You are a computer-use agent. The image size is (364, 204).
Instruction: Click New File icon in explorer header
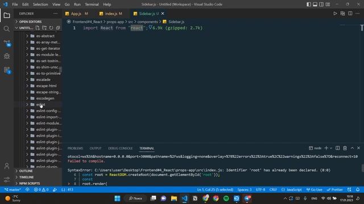pos(38,28)
